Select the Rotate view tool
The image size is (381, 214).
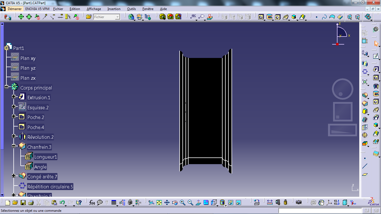click(x=175, y=203)
